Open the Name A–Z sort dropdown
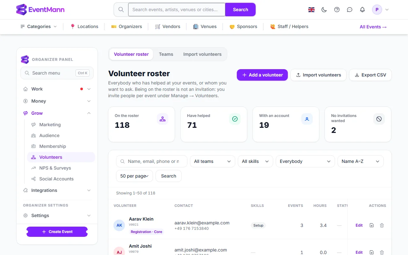The width and height of the screenshot is (408, 255). click(x=361, y=161)
